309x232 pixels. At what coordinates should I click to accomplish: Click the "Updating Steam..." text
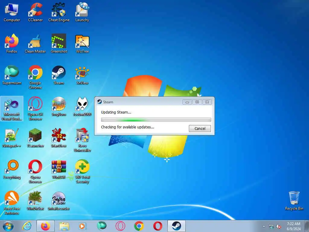pyautogui.click(x=116, y=112)
